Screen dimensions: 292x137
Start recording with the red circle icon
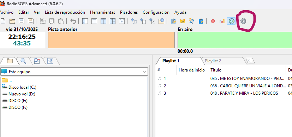[213, 21]
